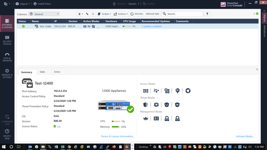This screenshot has width=267, height=150.
Task: Click the Publish button
Action: 149,4
